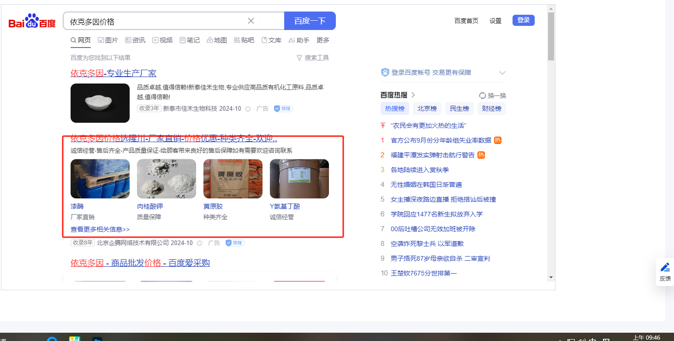Switch to the 资讯 tab
This screenshot has width=674, height=341.
click(x=135, y=40)
